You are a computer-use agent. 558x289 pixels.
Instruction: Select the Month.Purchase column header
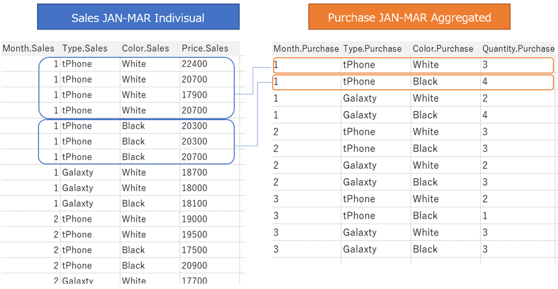click(306, 49)
